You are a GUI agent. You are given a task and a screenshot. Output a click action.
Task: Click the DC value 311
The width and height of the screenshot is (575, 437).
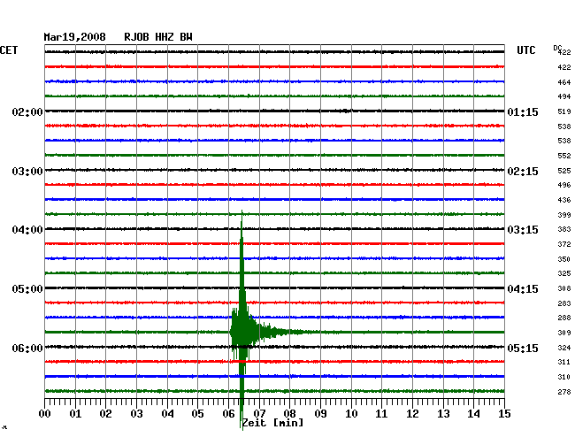click(564, 362)
